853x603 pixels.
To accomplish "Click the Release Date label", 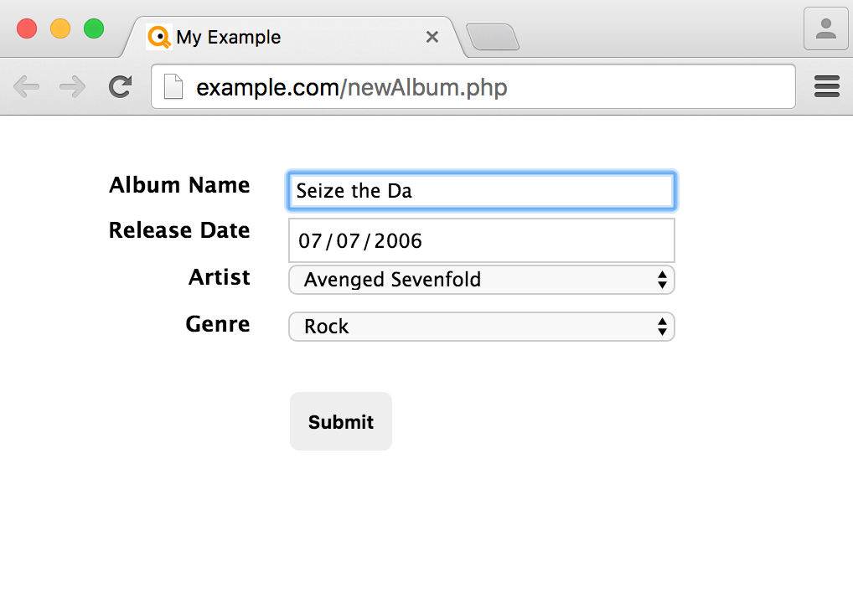I will (179, 230).
